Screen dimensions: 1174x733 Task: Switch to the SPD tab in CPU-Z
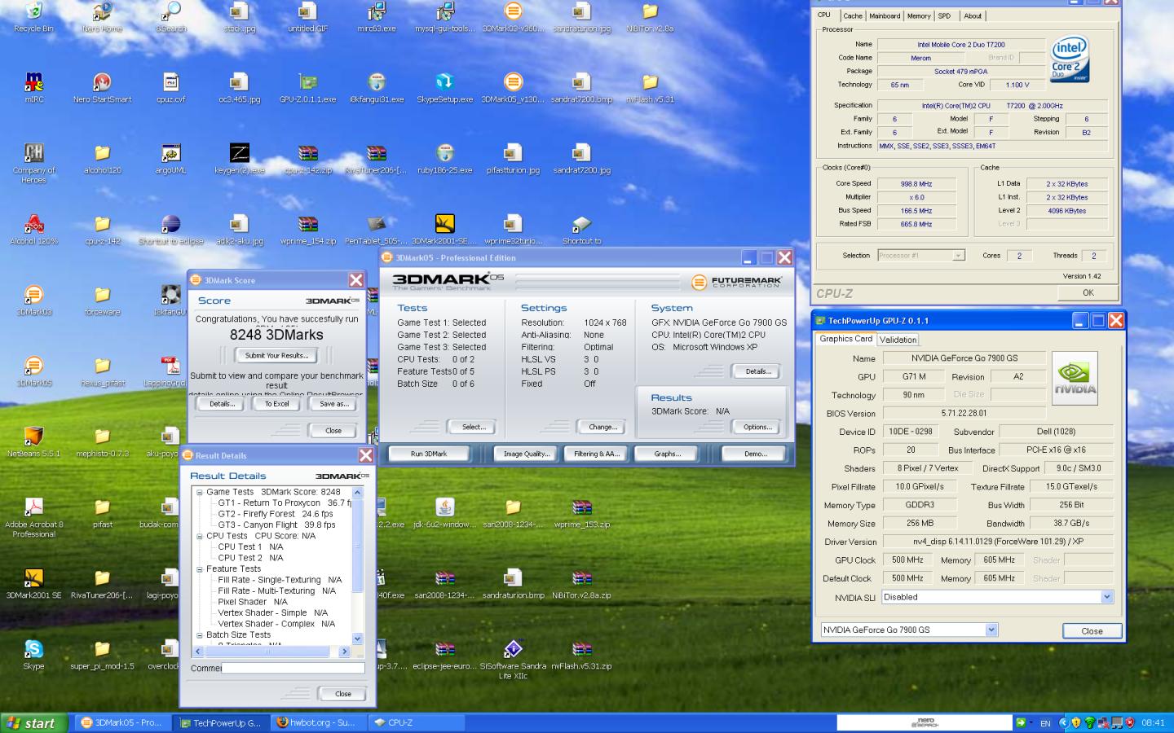pos(944,15)
